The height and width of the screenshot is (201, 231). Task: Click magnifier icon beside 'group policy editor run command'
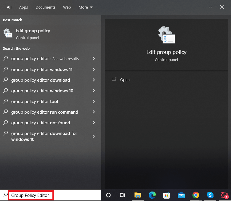click(5, 112)
